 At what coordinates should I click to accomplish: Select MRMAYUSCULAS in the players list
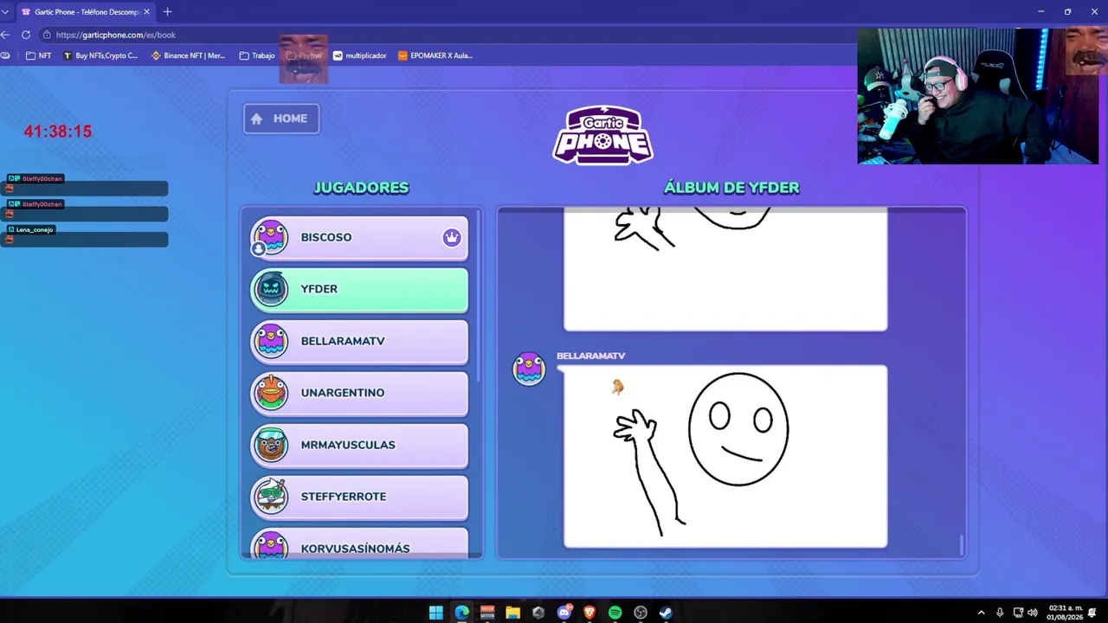[x=359, y=445]
